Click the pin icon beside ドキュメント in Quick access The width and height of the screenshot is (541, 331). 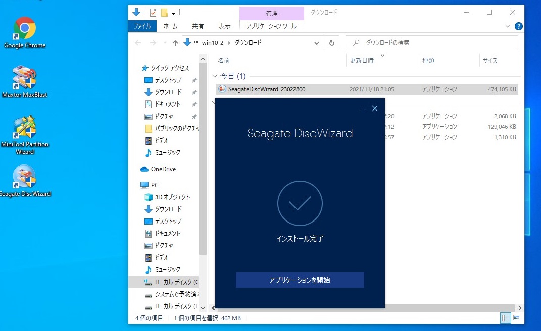click(194, 104)
